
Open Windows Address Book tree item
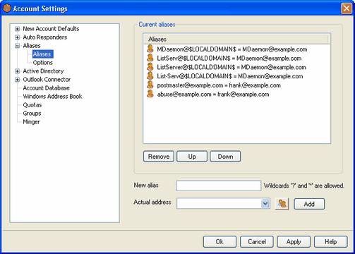pyautogui.click(x=52, y=97)
